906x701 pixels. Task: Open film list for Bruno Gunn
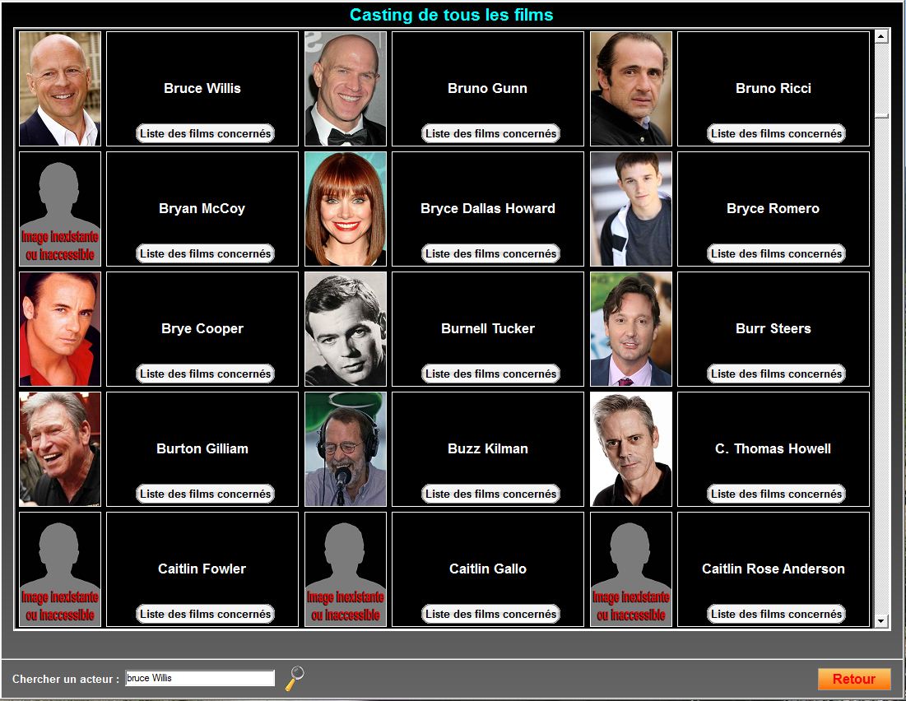pyautogui.click(x=490, y=133)
